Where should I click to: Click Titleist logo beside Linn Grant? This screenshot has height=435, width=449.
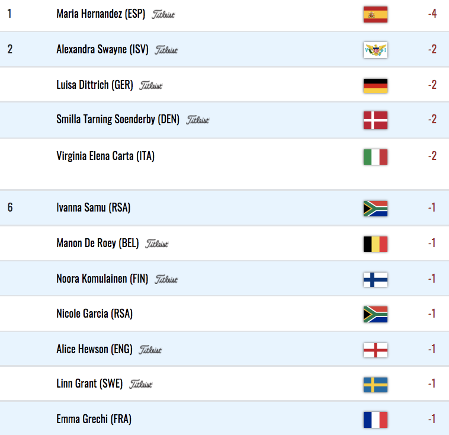tap(140, 384)
